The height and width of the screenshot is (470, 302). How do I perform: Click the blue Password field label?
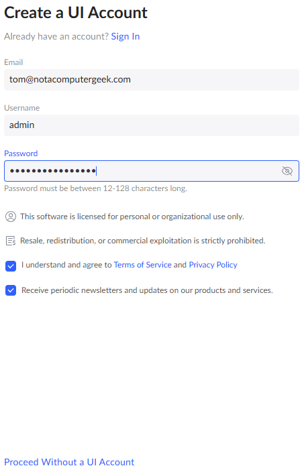point(21,153)
